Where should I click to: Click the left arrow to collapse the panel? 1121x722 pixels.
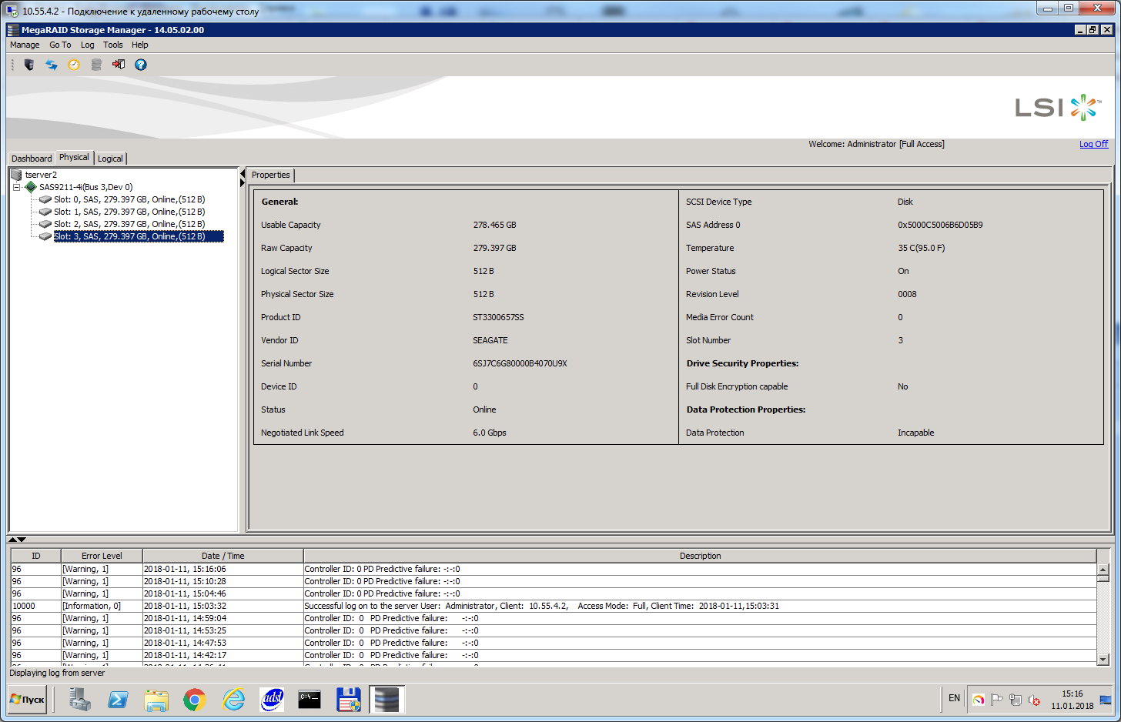tap(243, 174)
